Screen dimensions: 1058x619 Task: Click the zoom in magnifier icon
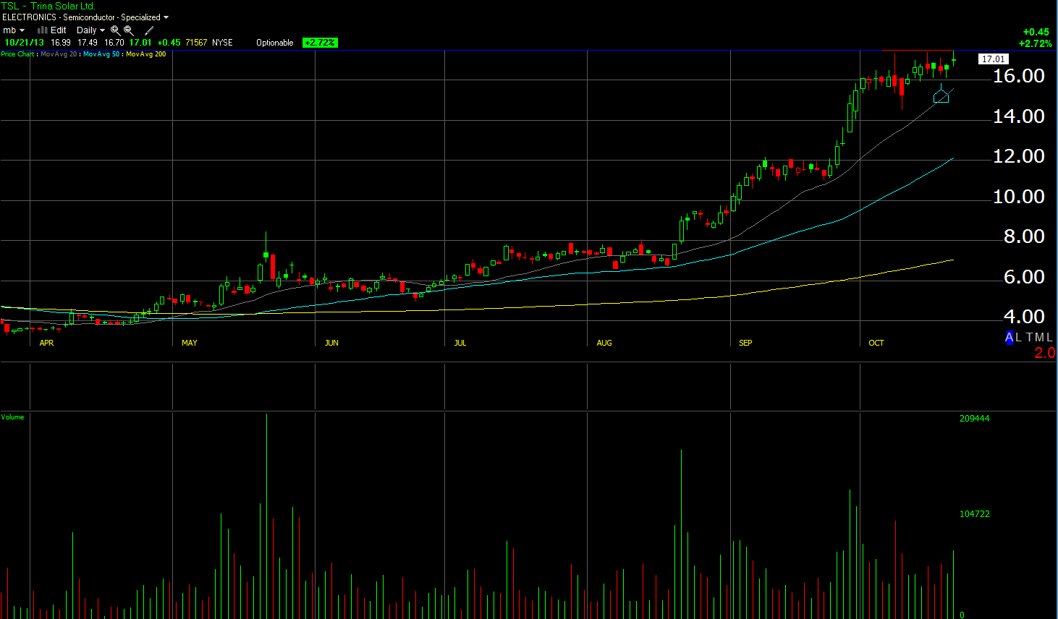tap(115, 30)
